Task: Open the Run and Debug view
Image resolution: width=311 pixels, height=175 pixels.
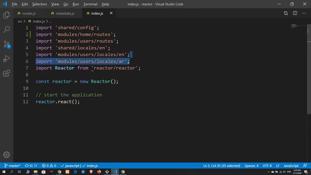Action: click(x=6, y=59)
